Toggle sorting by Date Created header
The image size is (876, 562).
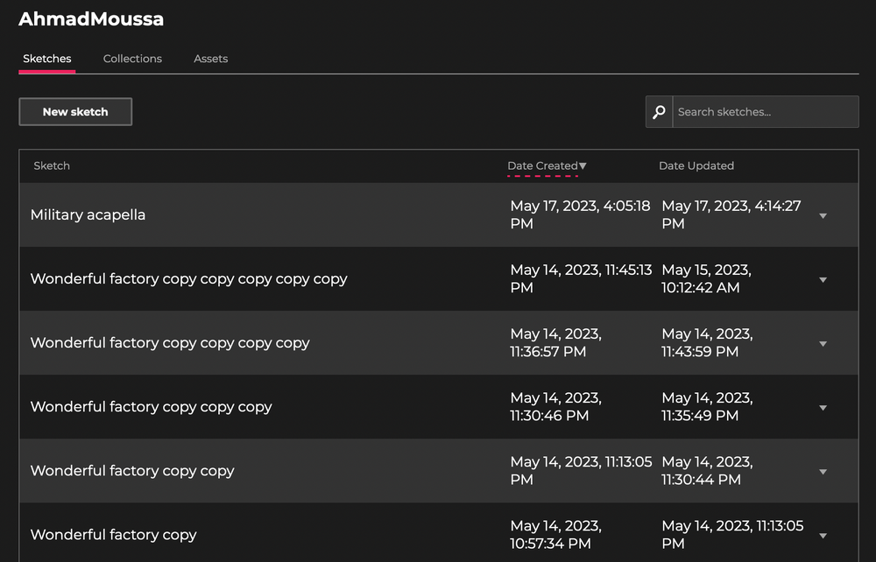click(542, 165)
